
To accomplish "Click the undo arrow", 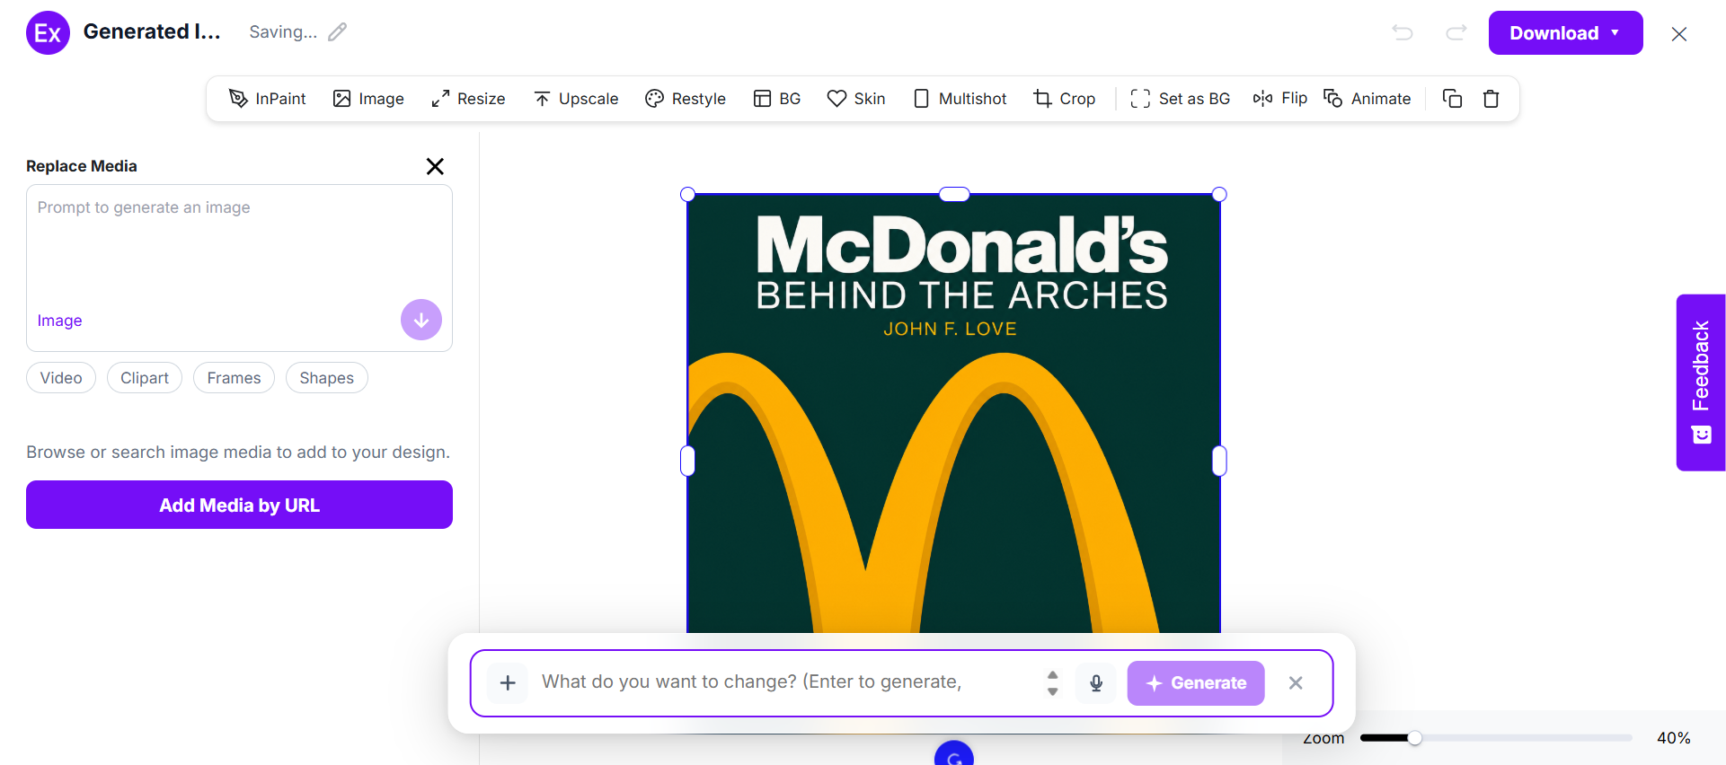I will tap(1403, 33).
